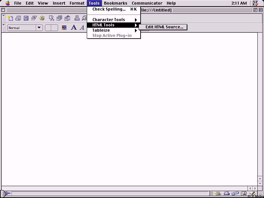264x198 pixels.
Task: Open the text color palette swatch
Action: (x=64, y=28)
